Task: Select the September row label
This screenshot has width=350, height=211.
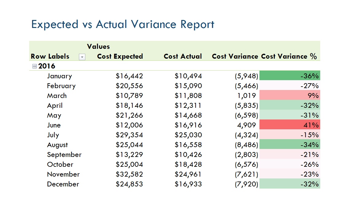Action: (64, 155)
